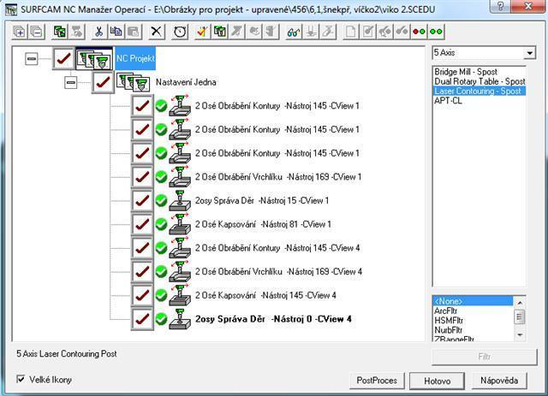Click the pocket icon of Kapsování Nástroj 81
The width and height of the screenshot is (548, 396).
[180, 224]
